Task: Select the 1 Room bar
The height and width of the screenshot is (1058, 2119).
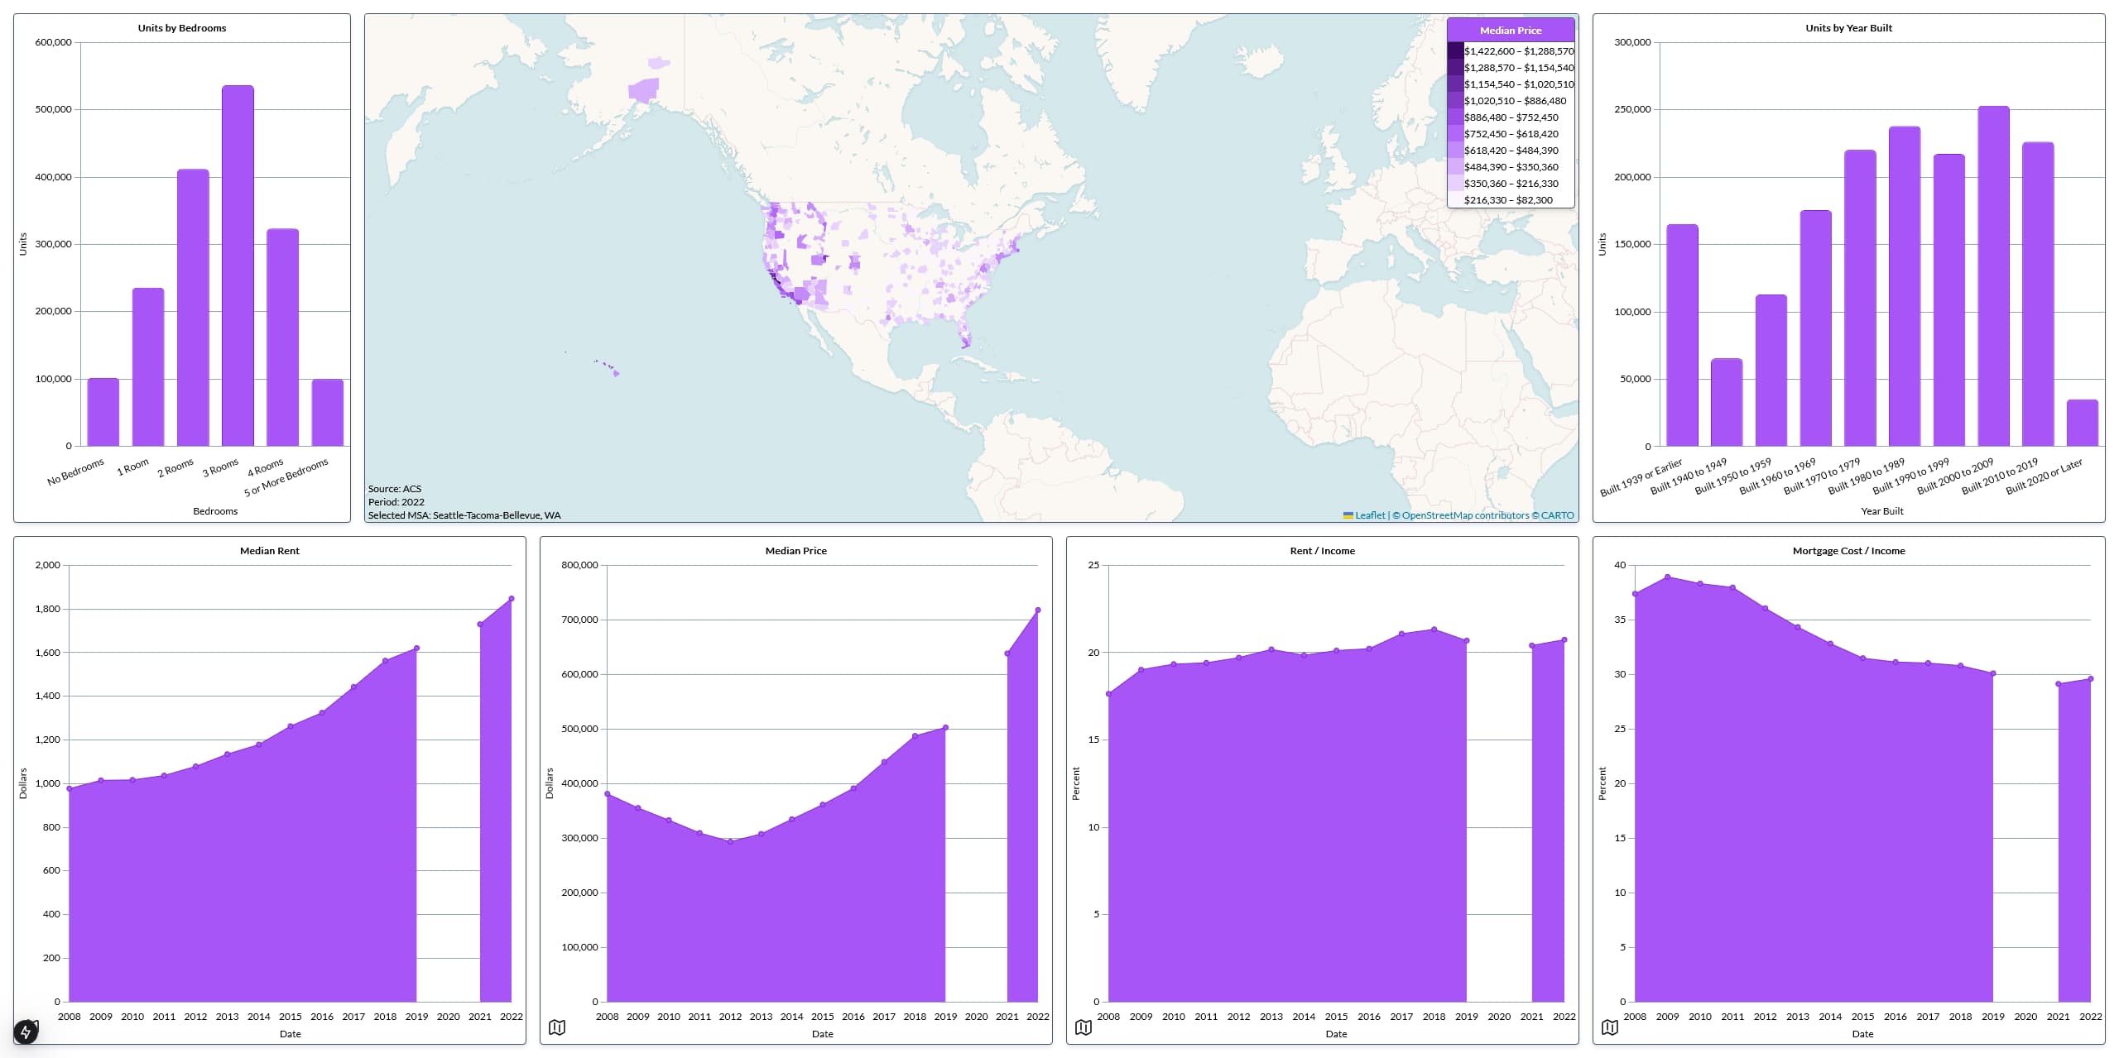Action: (x=148, y=367)
